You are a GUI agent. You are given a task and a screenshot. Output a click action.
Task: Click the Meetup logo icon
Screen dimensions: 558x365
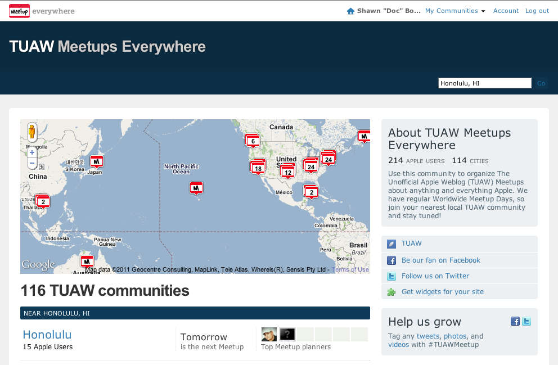coord(20,11)
